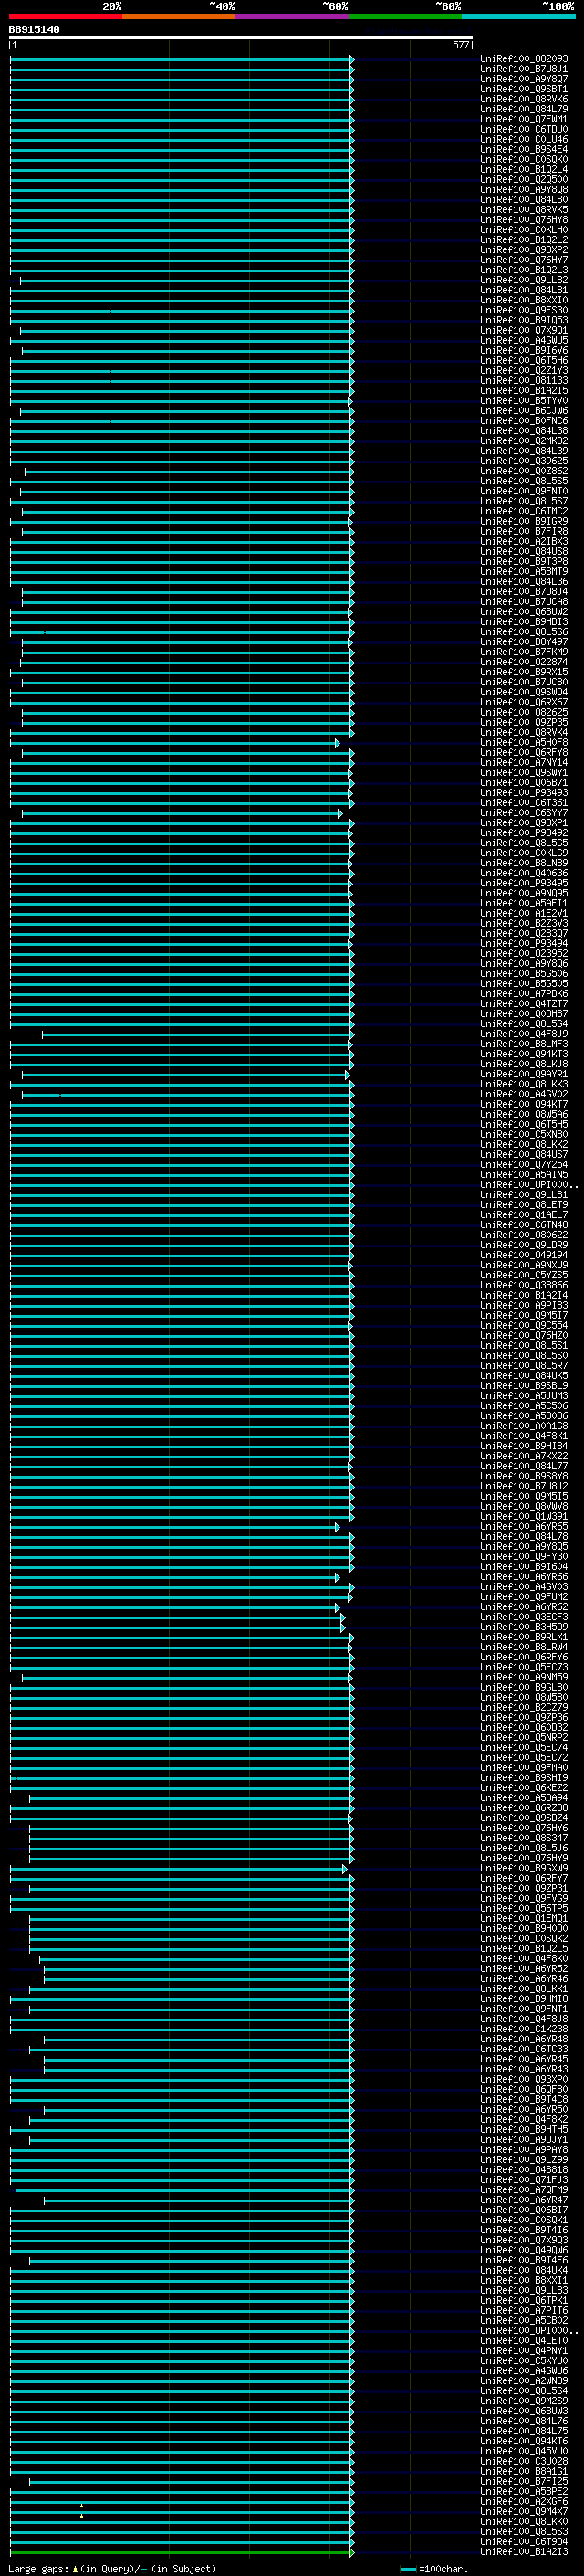Select the UniRef100_Q84L76 label
Viewport: 584px width, 2576px height.
[x=523, y=2420]
